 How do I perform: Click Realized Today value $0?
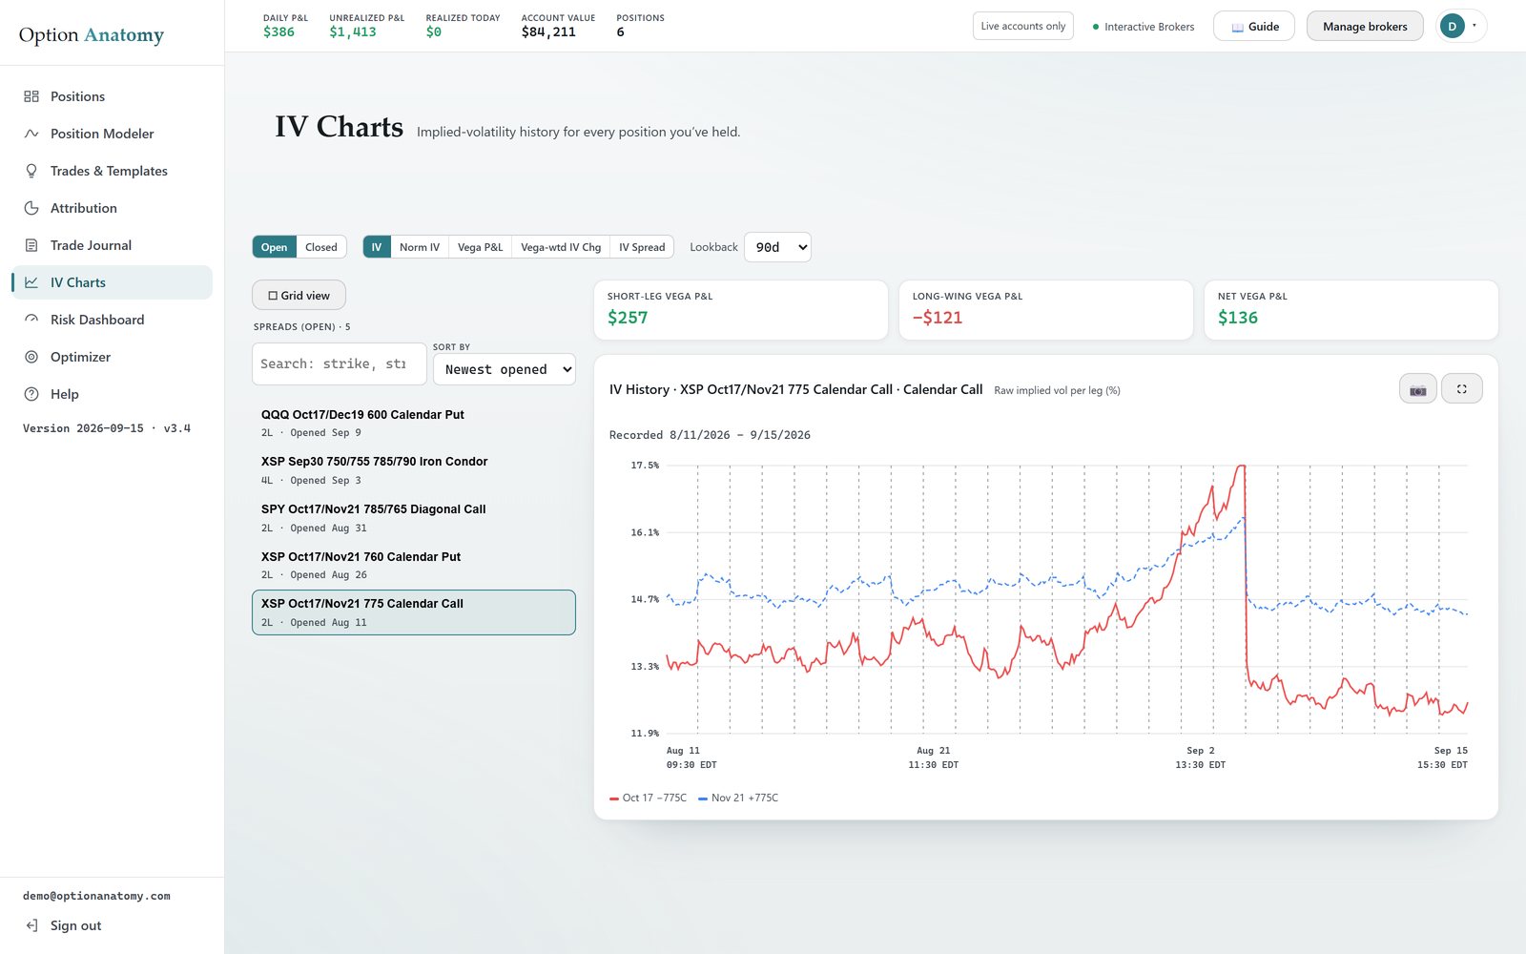(434, 32)
